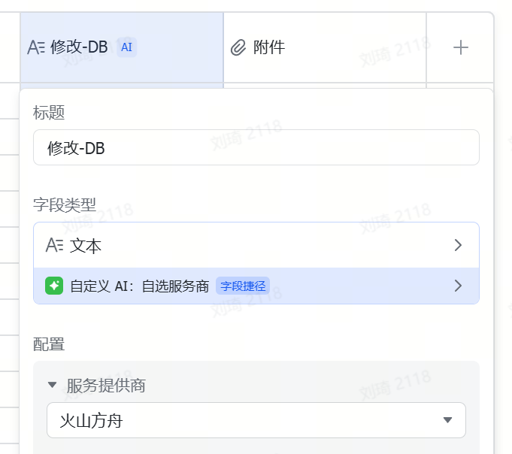Click the 字段类型 section label
The image size is (512, 454).
(x=65, y=204)
